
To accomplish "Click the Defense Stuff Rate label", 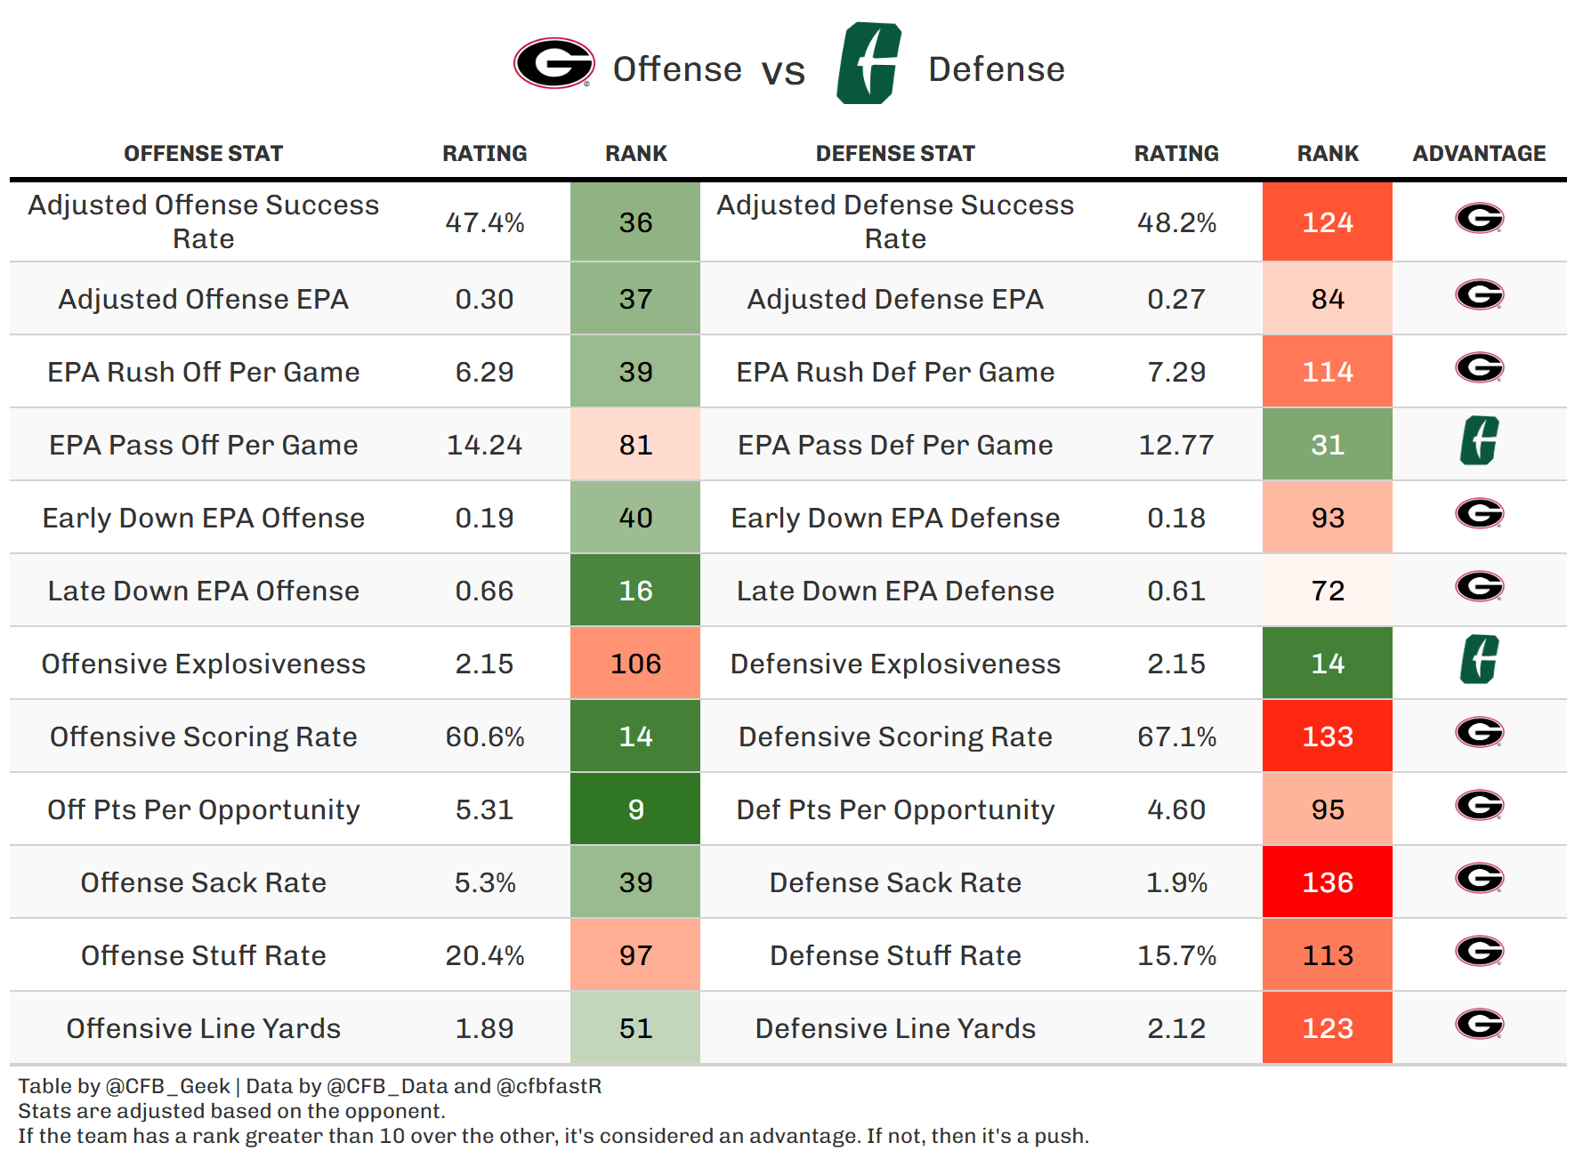I will 895,955.
